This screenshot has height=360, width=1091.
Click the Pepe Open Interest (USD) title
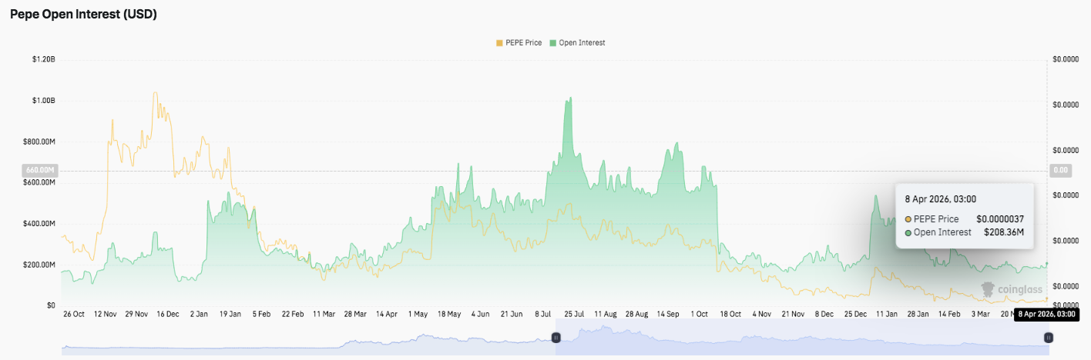(x=83, y=15)
